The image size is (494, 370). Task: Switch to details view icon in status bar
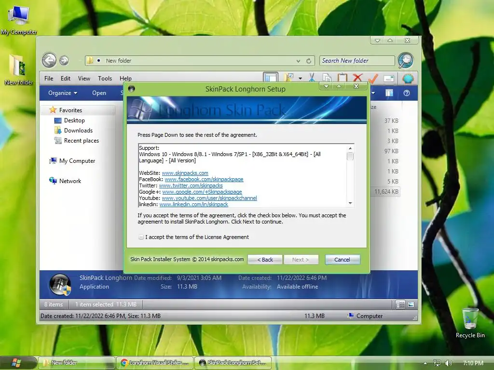click(400, 304)
